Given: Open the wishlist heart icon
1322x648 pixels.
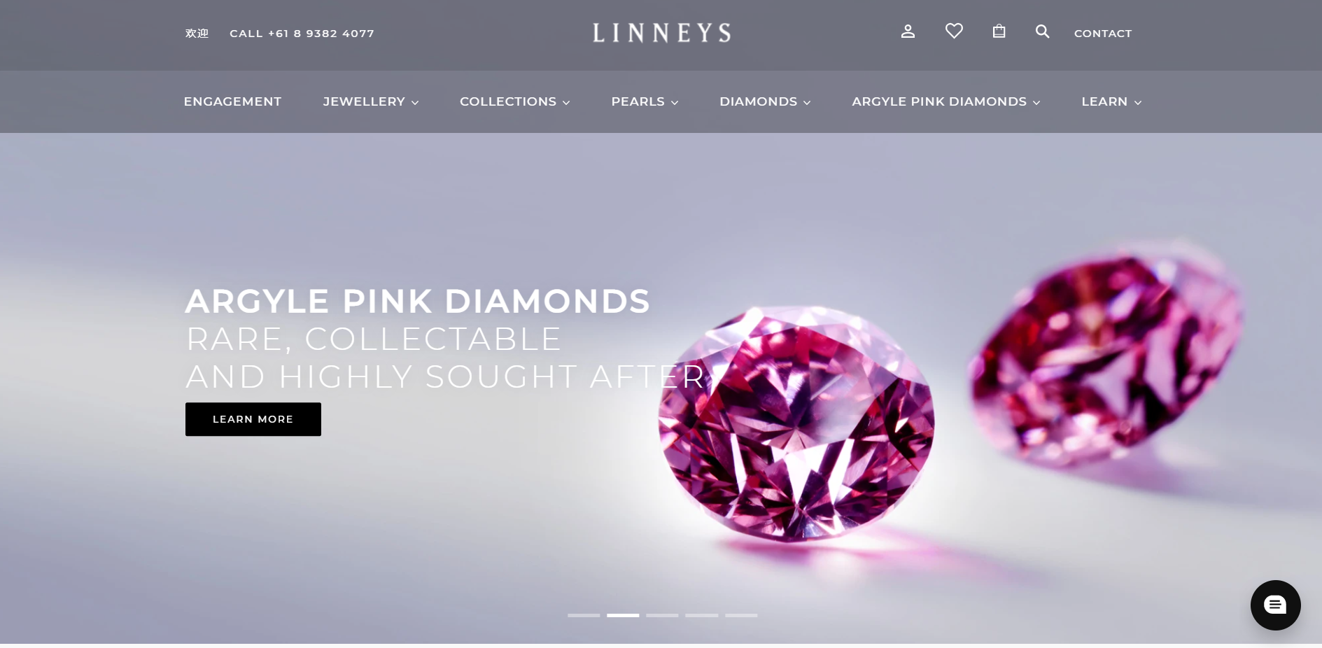Looking at the screenshot, I should [x=954, y=31].
